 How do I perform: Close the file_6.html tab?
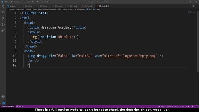(109, 6)
